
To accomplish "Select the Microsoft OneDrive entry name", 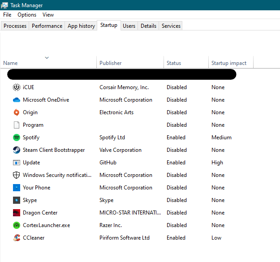I will pos(46,100).
